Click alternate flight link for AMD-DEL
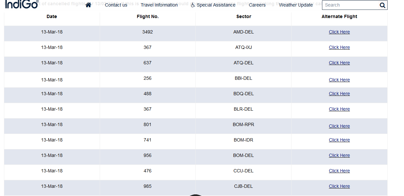Image resolution: width=404 pixels, height=196 pixels. [339, 32]
